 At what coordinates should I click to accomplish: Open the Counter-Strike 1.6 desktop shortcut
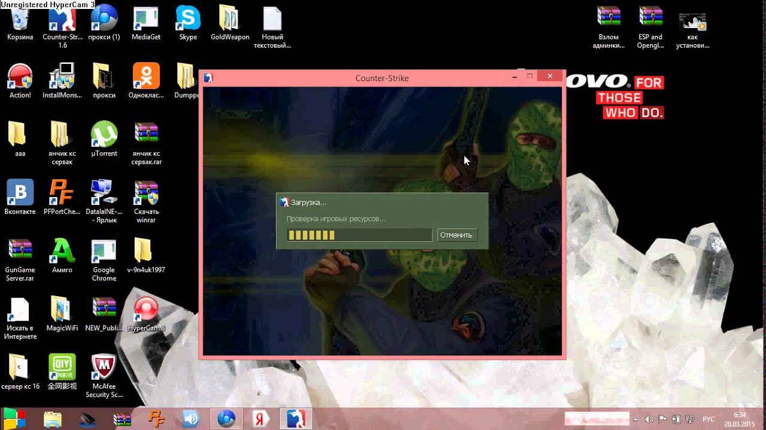click(63, 27)
